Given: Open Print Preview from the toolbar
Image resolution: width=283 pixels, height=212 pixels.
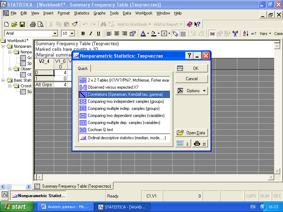Looking at the screenshot, I should pos(41,24).
